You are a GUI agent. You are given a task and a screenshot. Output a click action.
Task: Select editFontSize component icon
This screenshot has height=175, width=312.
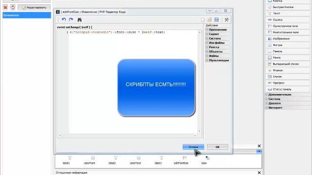[184, 157]
